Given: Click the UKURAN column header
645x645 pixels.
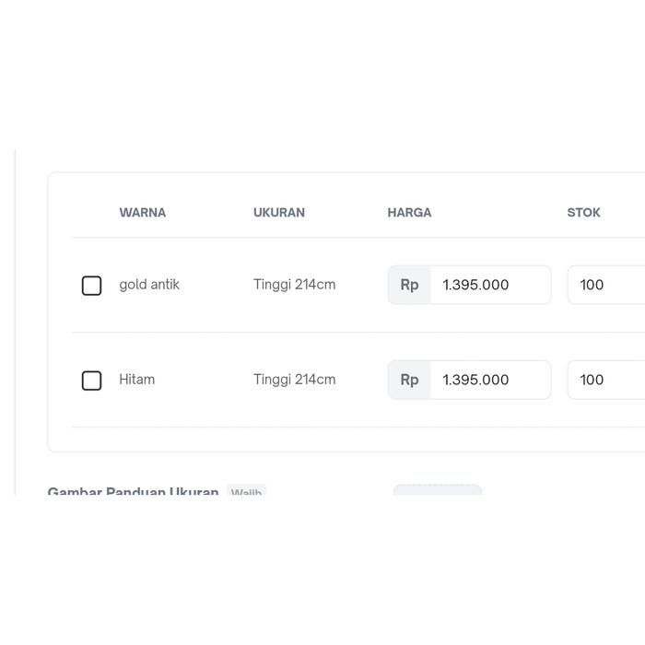Looking at the screenshot, I should pos(279,213).
